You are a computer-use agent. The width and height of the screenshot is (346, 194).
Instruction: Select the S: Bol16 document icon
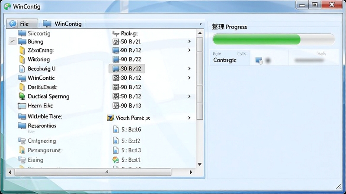click(x=116, y=129)
